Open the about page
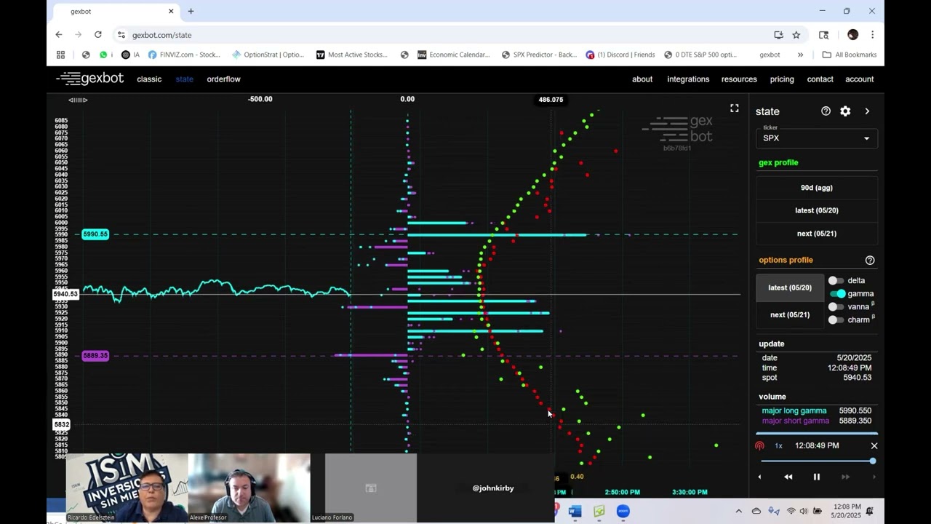This screenshot has width=931, height=524. (x=642, y=79)
